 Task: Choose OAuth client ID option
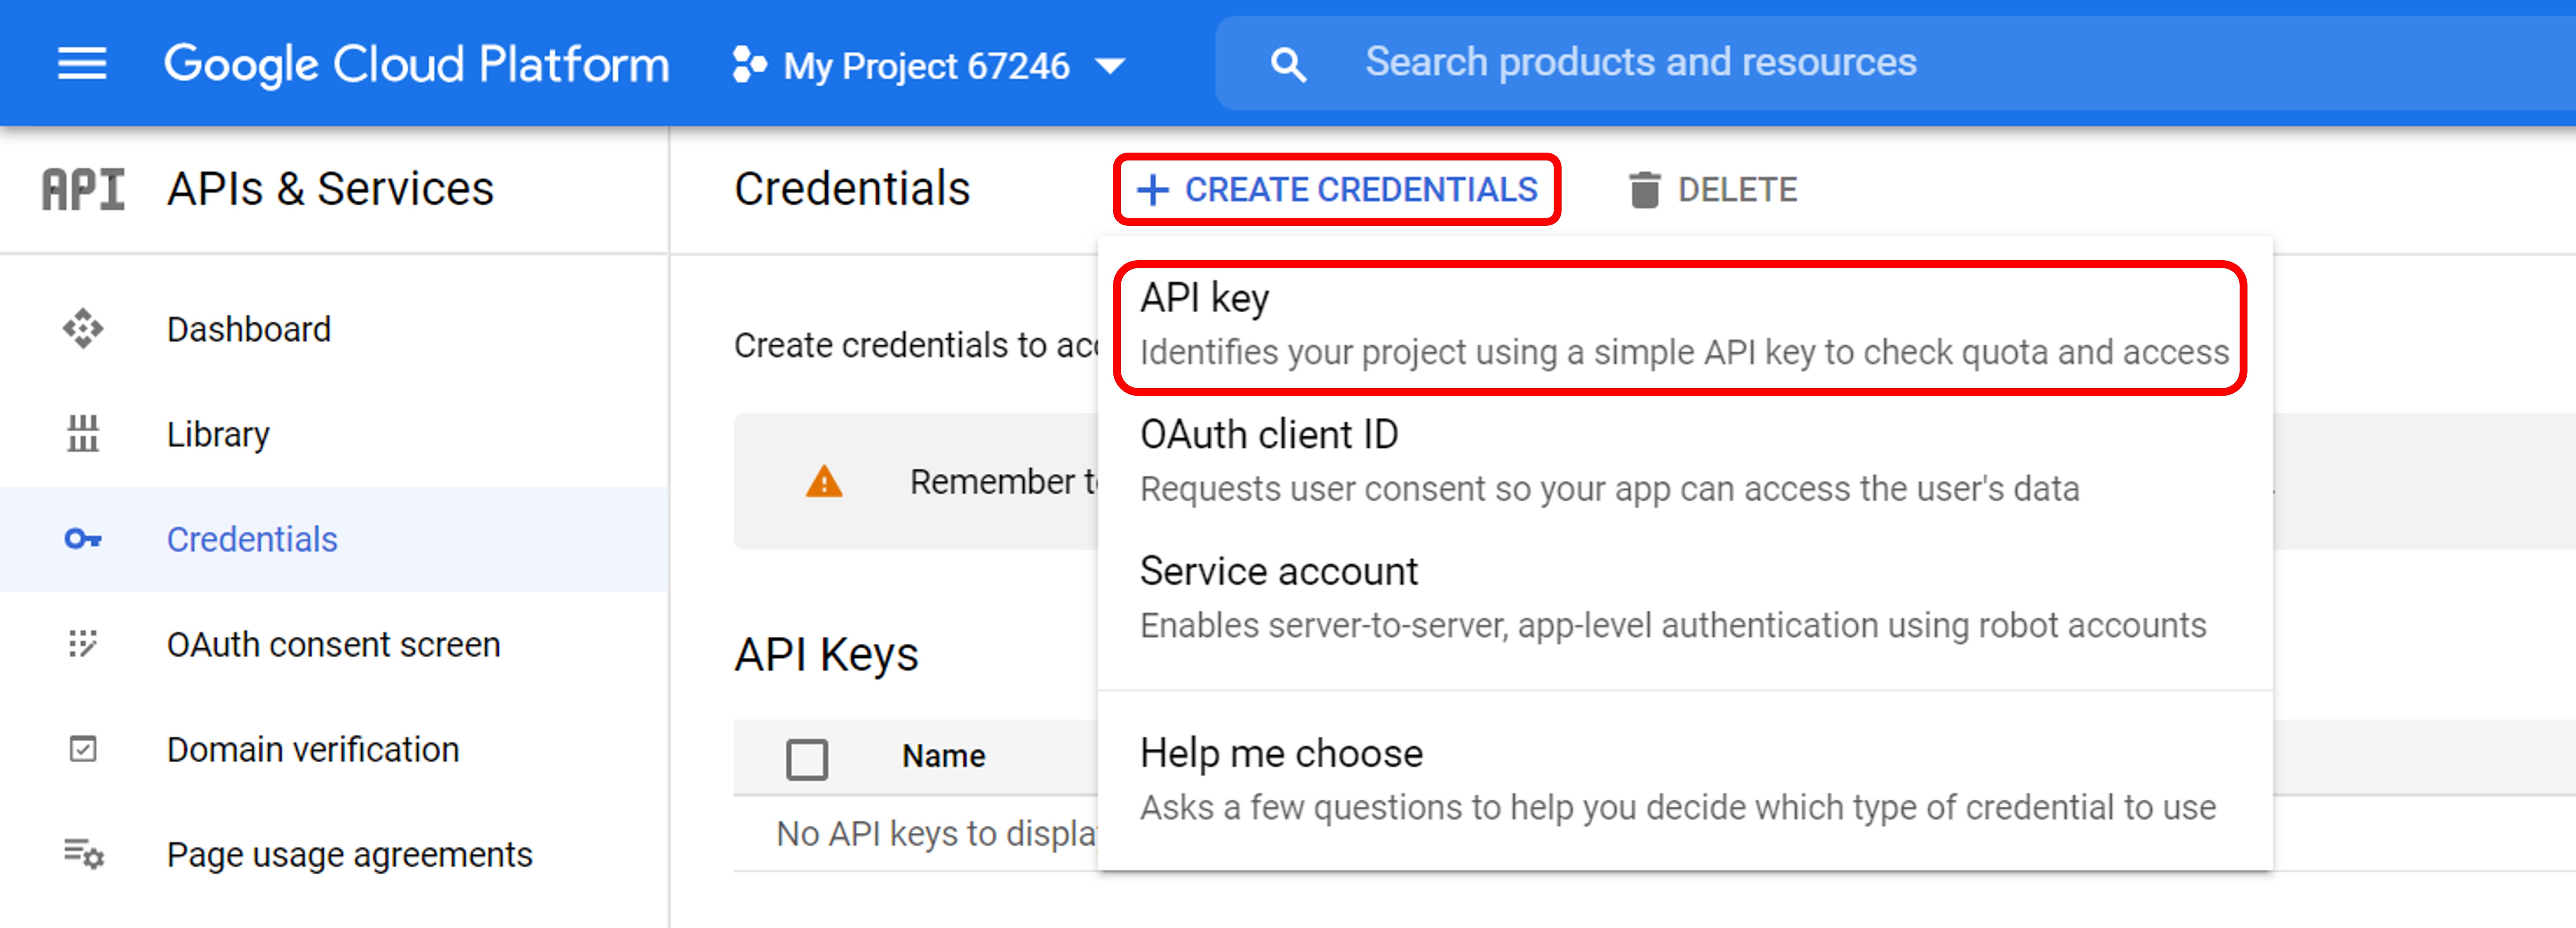click(x=1685, y=461)
